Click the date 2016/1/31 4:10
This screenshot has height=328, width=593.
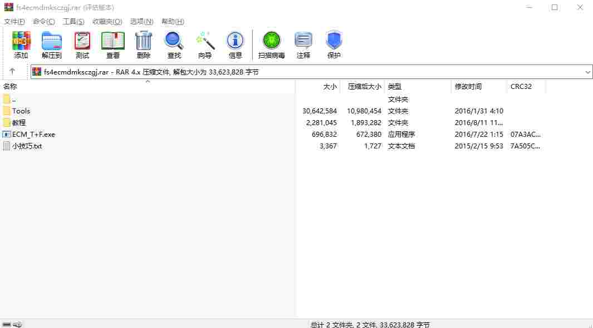click(479, 111)
